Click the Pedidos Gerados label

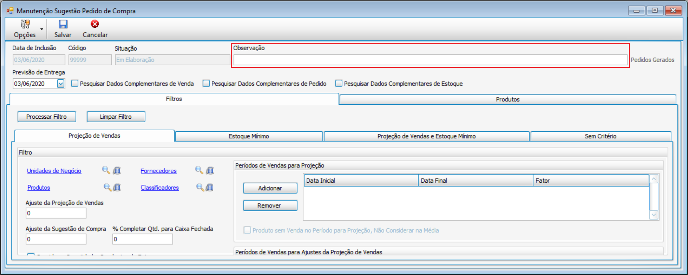[652, 60]
